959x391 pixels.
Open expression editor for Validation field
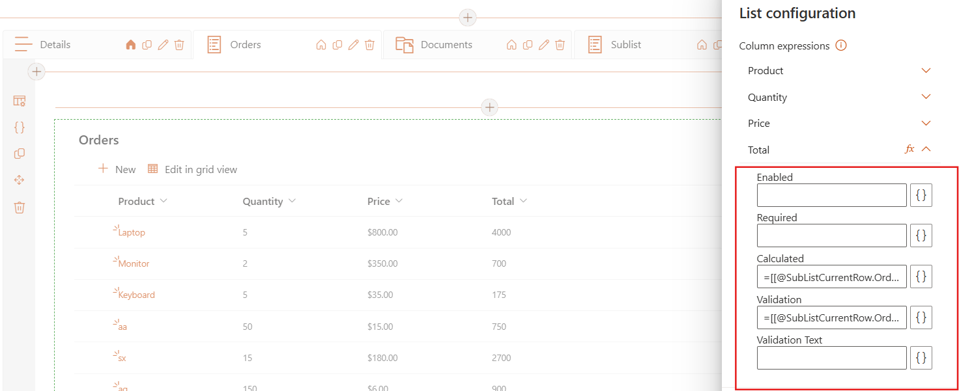coord(921,317)
